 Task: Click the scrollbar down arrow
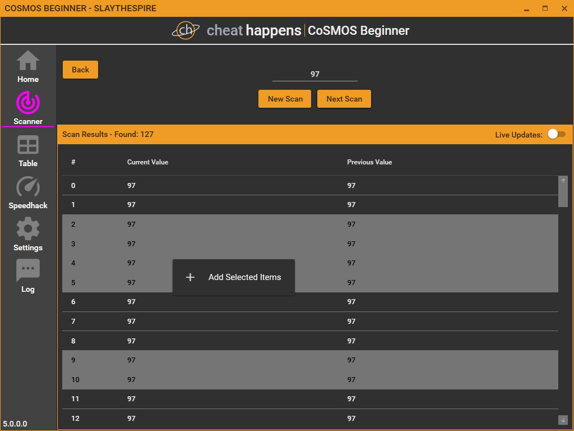[x=563, y=419]
